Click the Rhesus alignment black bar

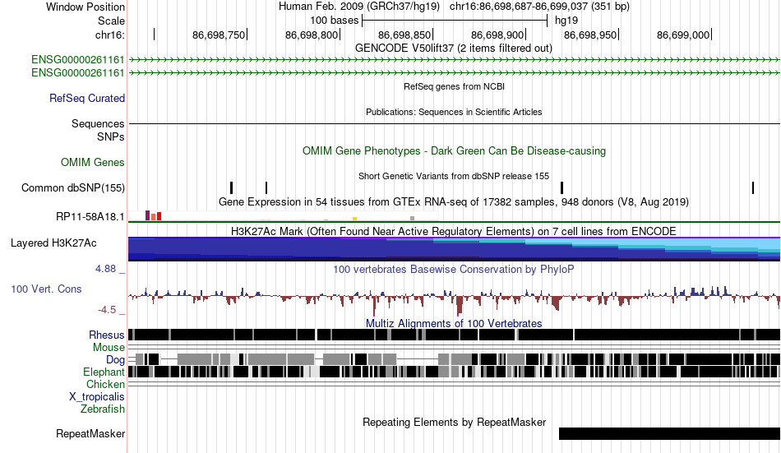[x=455, y=335]
